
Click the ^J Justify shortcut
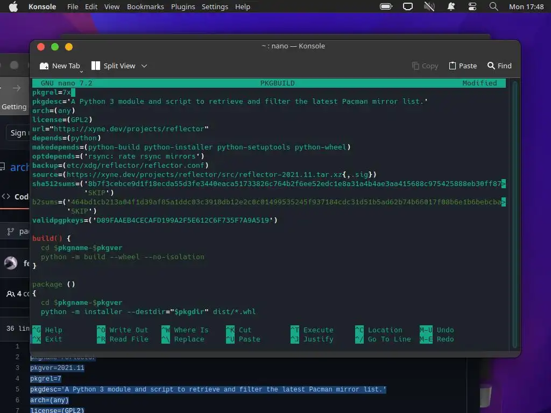pyautogui.click(x=312, y=339)
